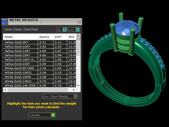Click the table scroll down arrow
Image resolution: width=169 pixels, height=127 pixels.
coord(79,85)
